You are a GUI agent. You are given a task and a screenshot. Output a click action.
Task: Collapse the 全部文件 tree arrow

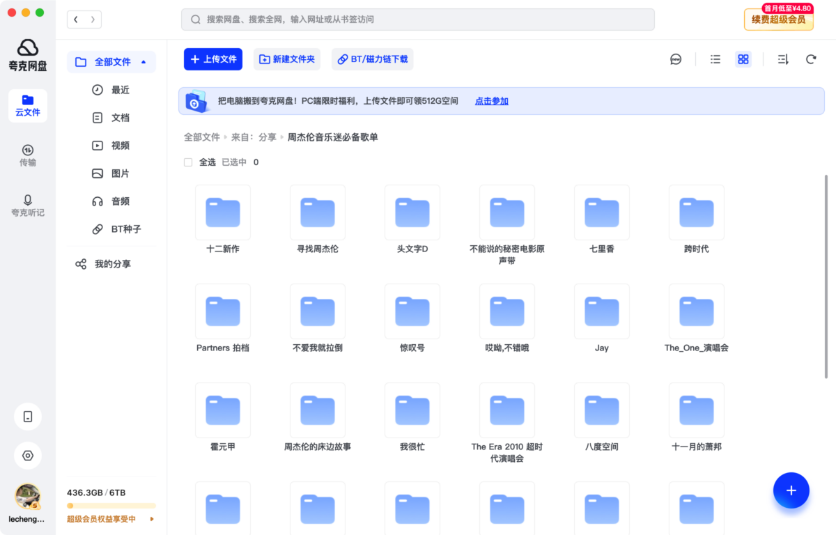click(144, 62)
